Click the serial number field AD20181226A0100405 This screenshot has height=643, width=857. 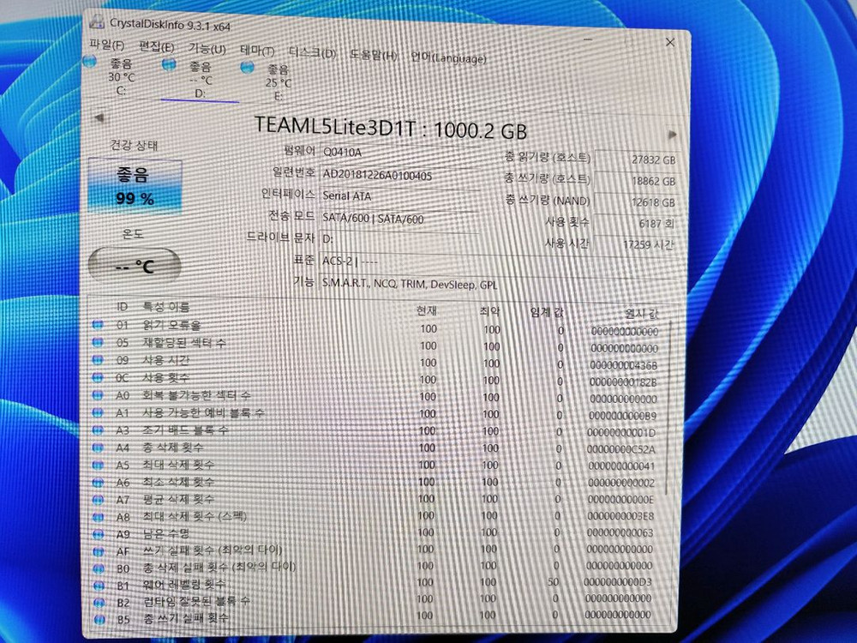[x=400, y=175]
